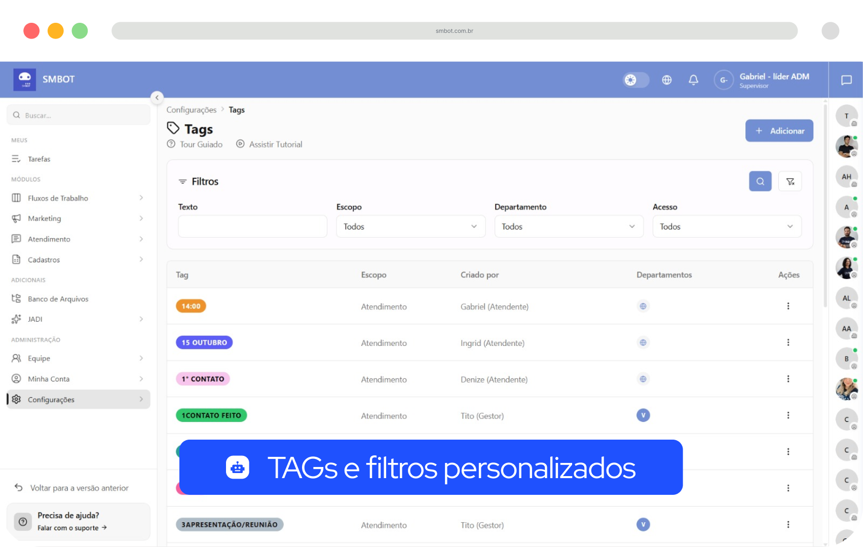Open the AH contact avatar
The image size is (863, 547).
pos(846,177)
